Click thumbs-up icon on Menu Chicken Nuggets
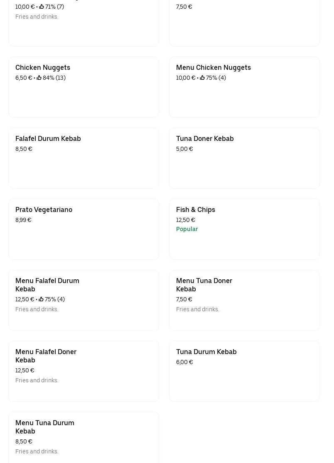 pos(202,78)
